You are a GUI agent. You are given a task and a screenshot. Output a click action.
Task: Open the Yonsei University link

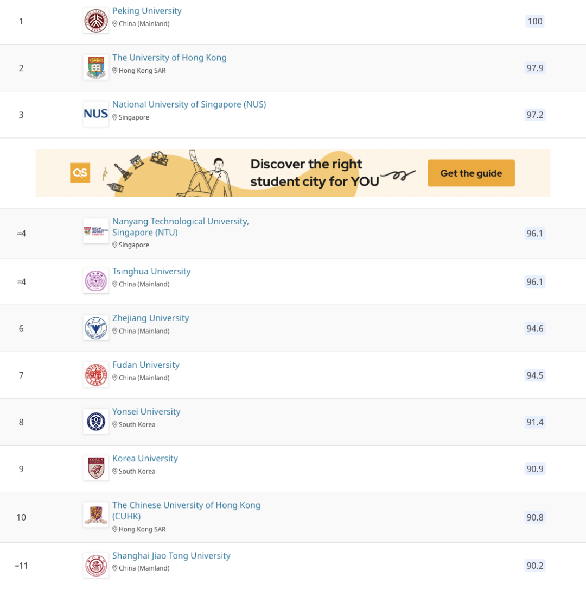coord(146,412)
